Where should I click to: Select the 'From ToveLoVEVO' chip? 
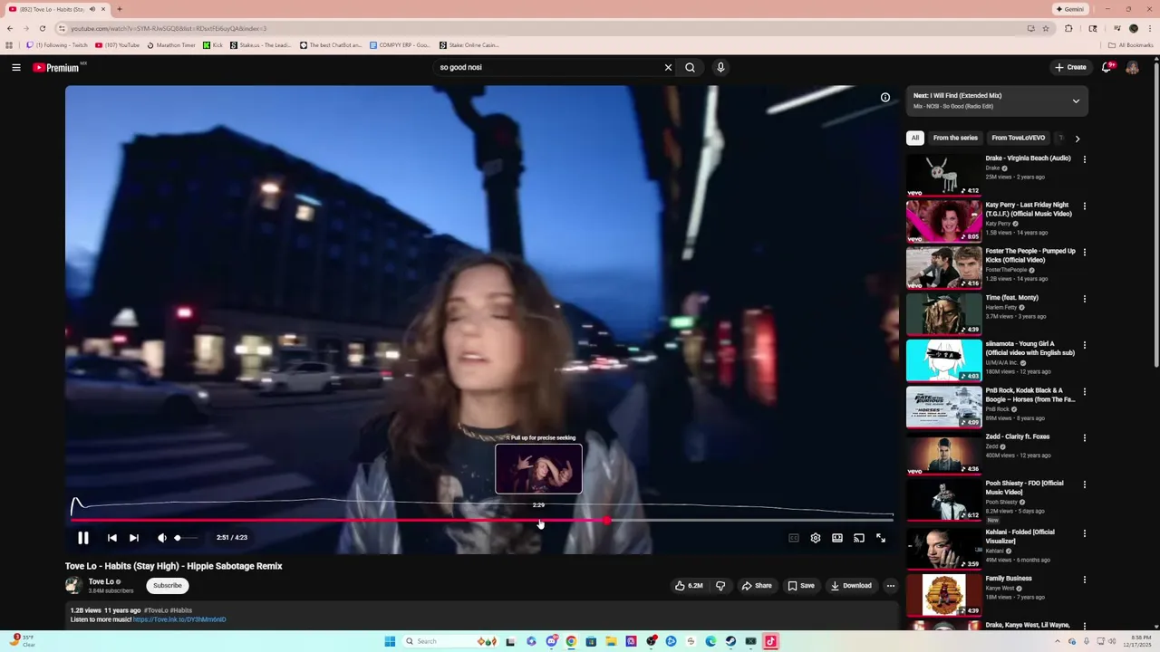point(1018,138)
